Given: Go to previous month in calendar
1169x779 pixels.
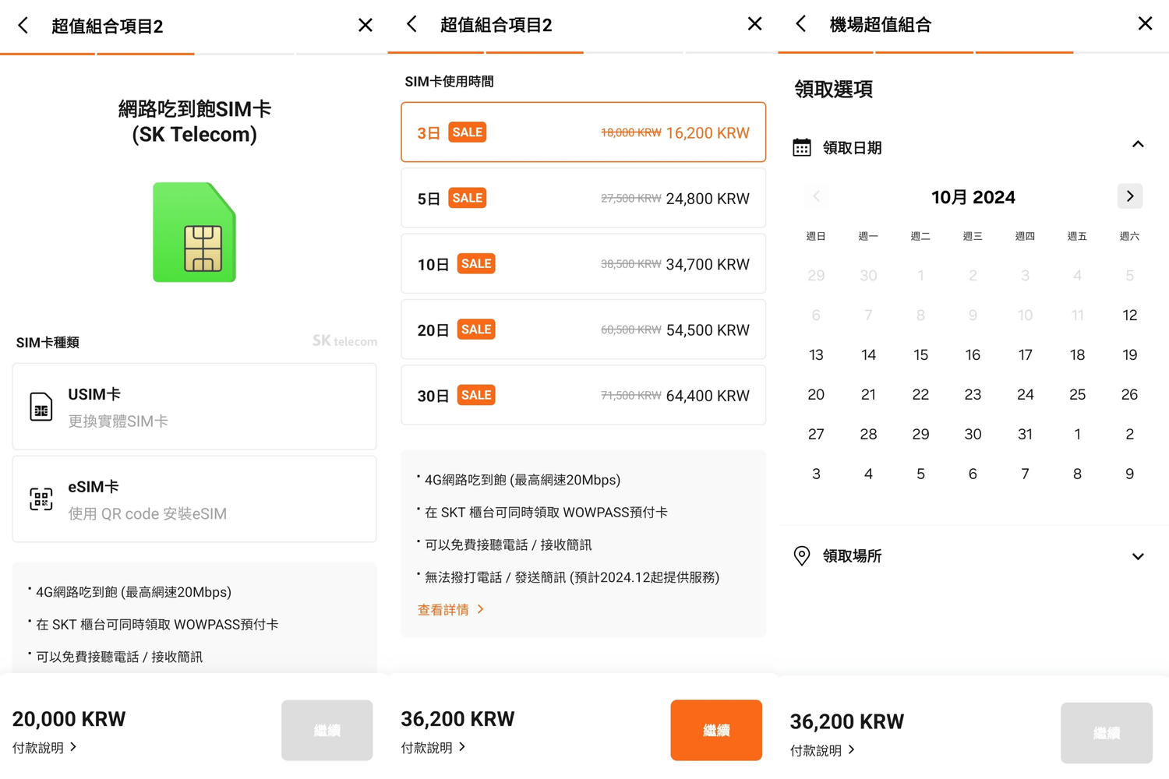Looking at the screenshot, I should point(817,196).
